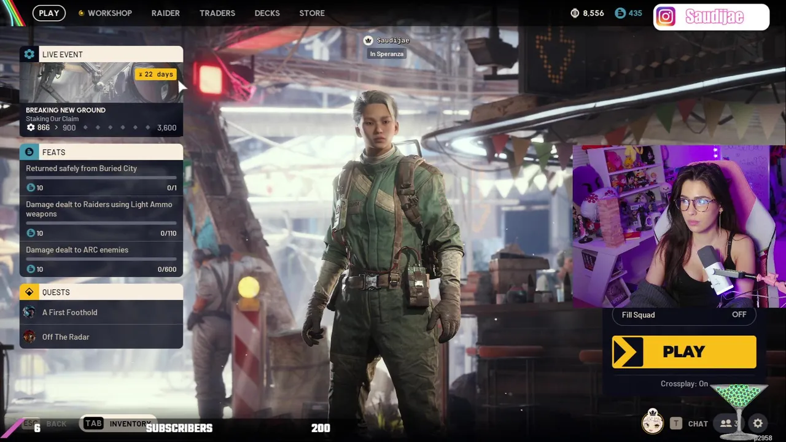The image size is (786, 442).
Task: Click progress bar under ARC enemies feat
Action: [x=101, y=259]
